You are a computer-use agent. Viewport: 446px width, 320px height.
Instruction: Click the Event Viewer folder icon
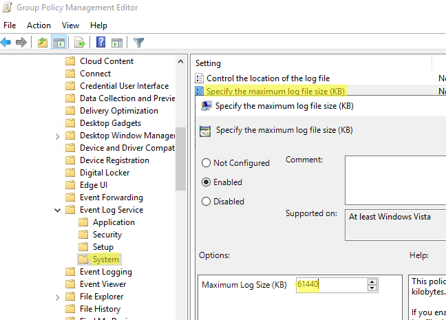70,284
